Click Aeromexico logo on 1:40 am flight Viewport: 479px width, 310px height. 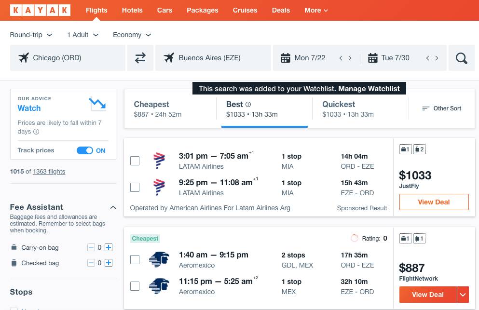[x=159, y=259]
